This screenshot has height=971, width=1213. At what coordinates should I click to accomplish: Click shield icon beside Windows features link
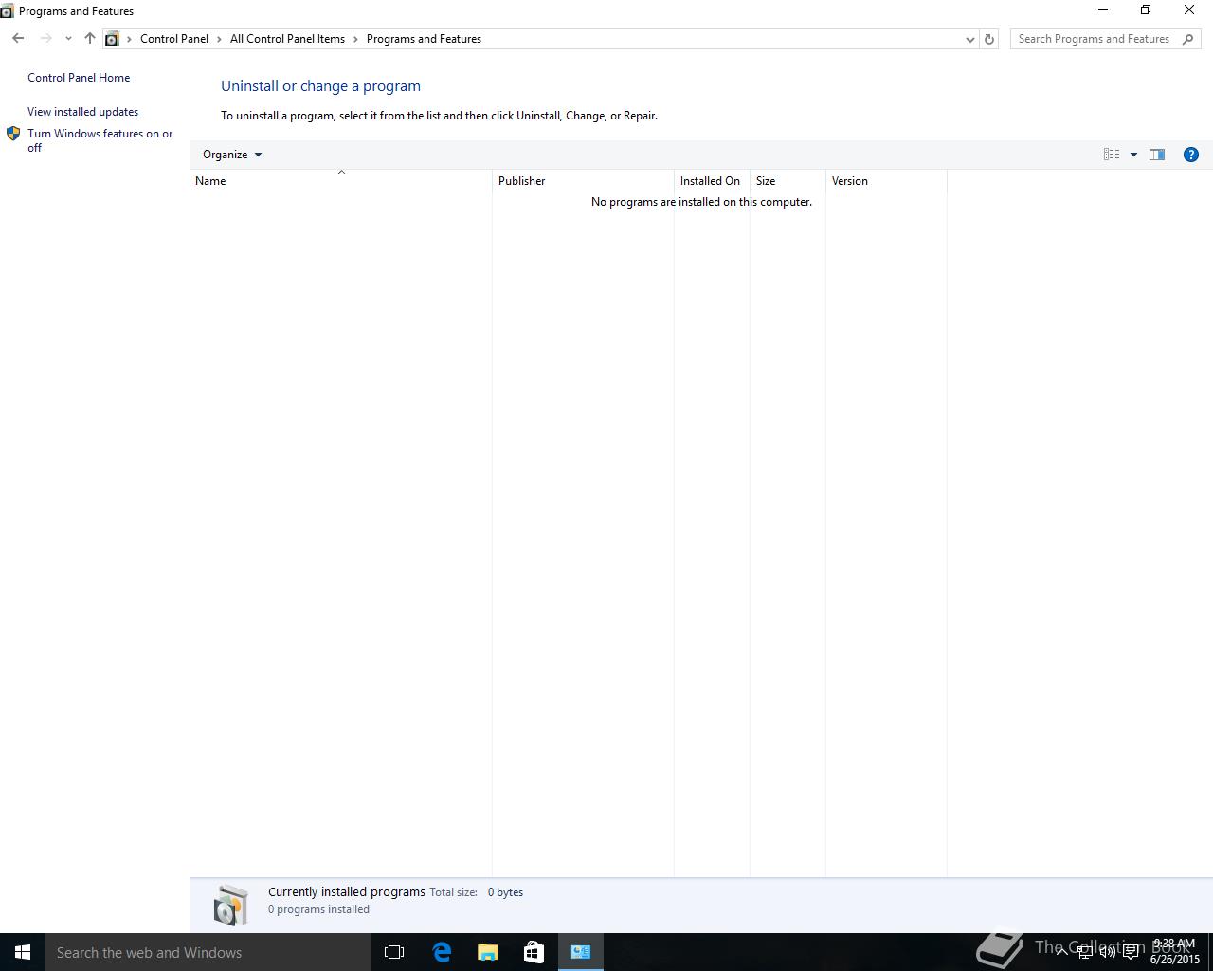pyautogui.click(x=13, y=134)
